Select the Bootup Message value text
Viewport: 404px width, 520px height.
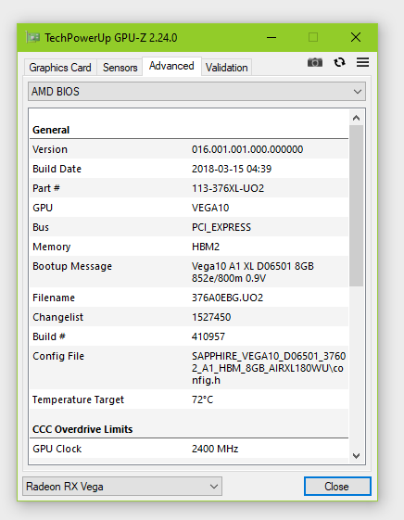pyautogui.click(x=253, y=272)
